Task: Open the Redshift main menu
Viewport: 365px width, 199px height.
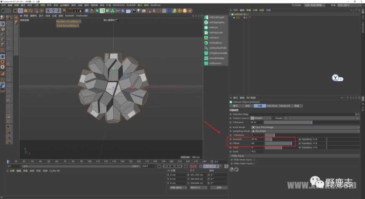Action: point(131,5)
